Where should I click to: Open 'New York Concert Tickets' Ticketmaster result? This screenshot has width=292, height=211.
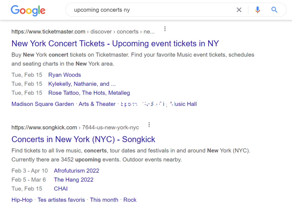click(x=115, y=44)
